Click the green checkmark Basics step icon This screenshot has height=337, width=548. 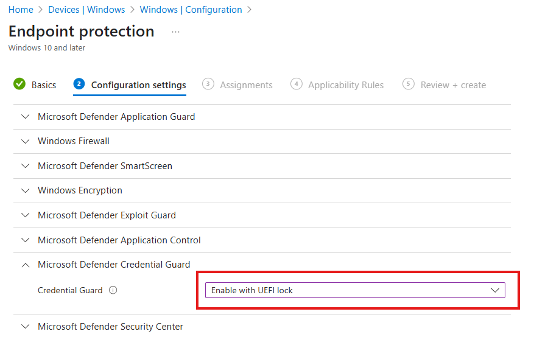coord(19,84)
